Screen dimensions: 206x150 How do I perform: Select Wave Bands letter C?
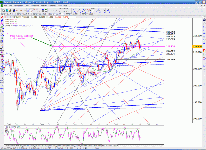click(x=68, y=11)
